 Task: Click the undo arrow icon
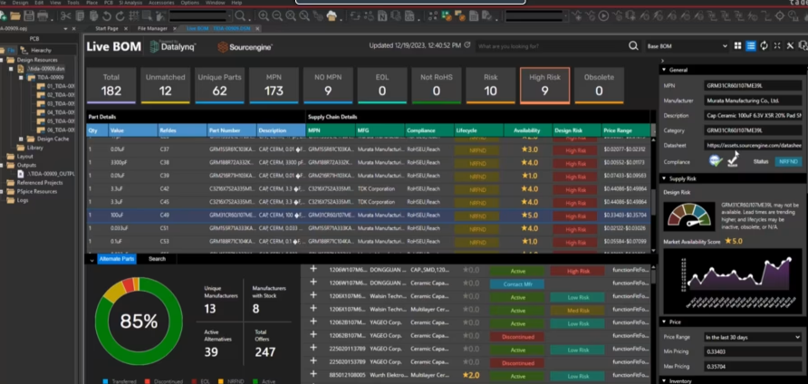[x=106, y=16]
